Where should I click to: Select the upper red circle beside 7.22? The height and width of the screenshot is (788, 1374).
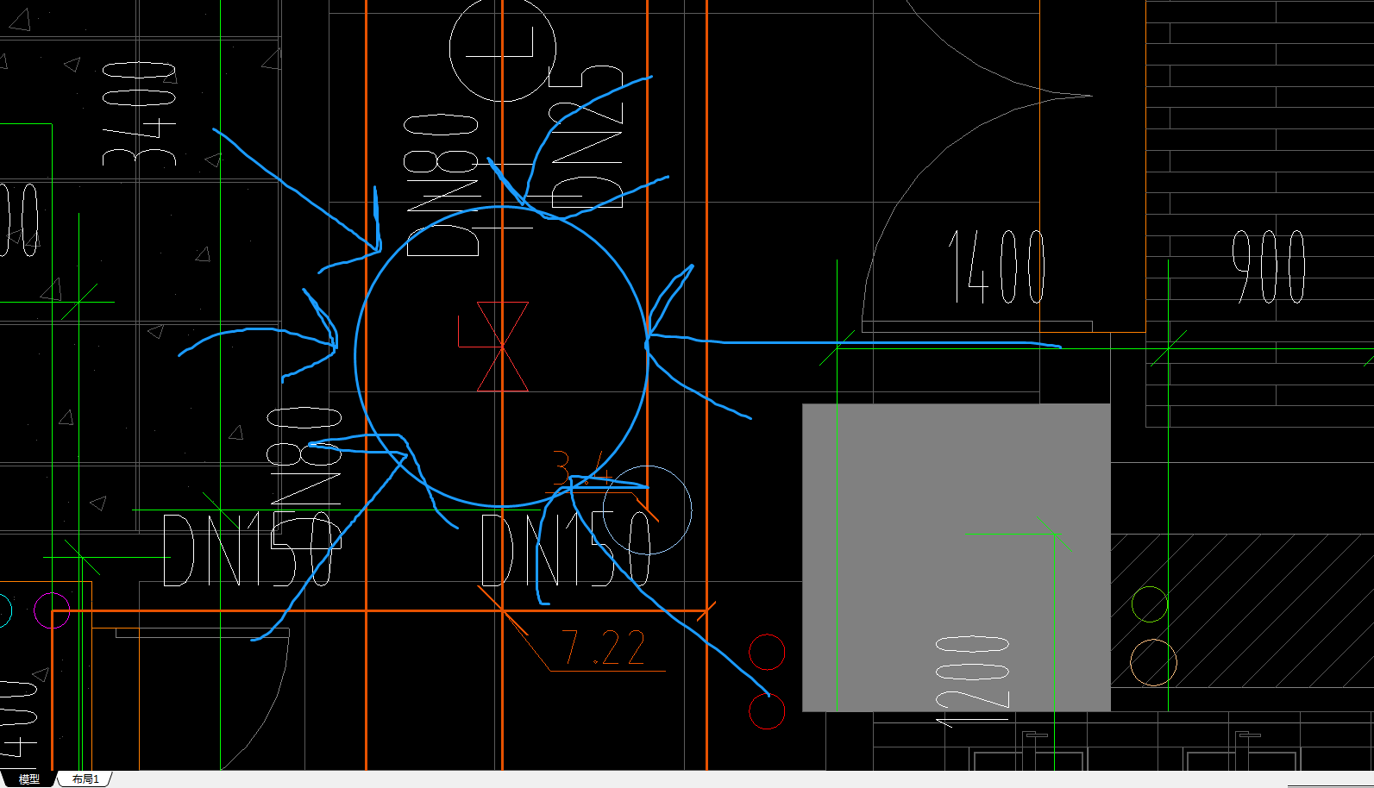click(x=767, y=652)
